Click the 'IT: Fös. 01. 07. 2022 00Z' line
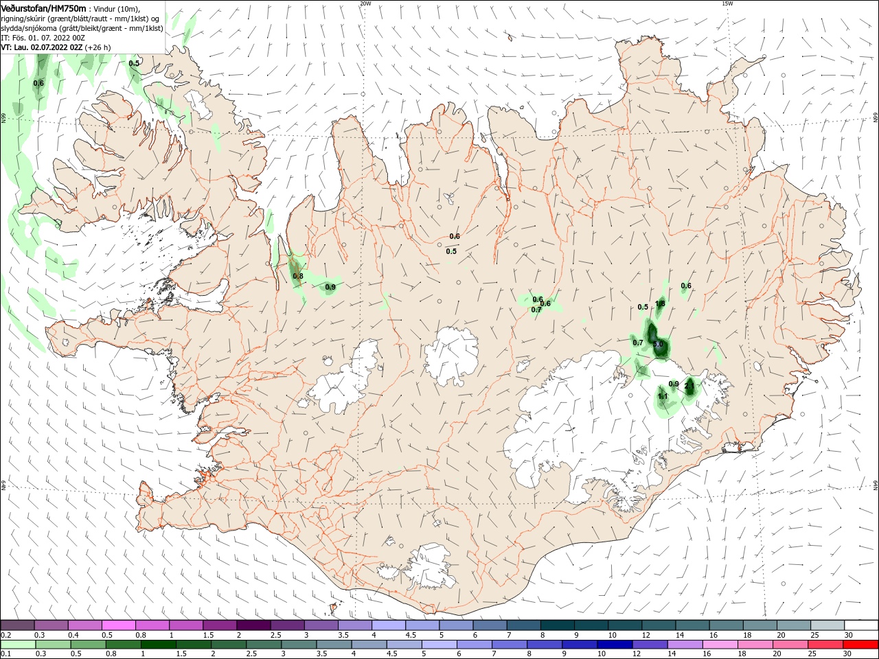 pyautogui.click(x=43, y=38)
